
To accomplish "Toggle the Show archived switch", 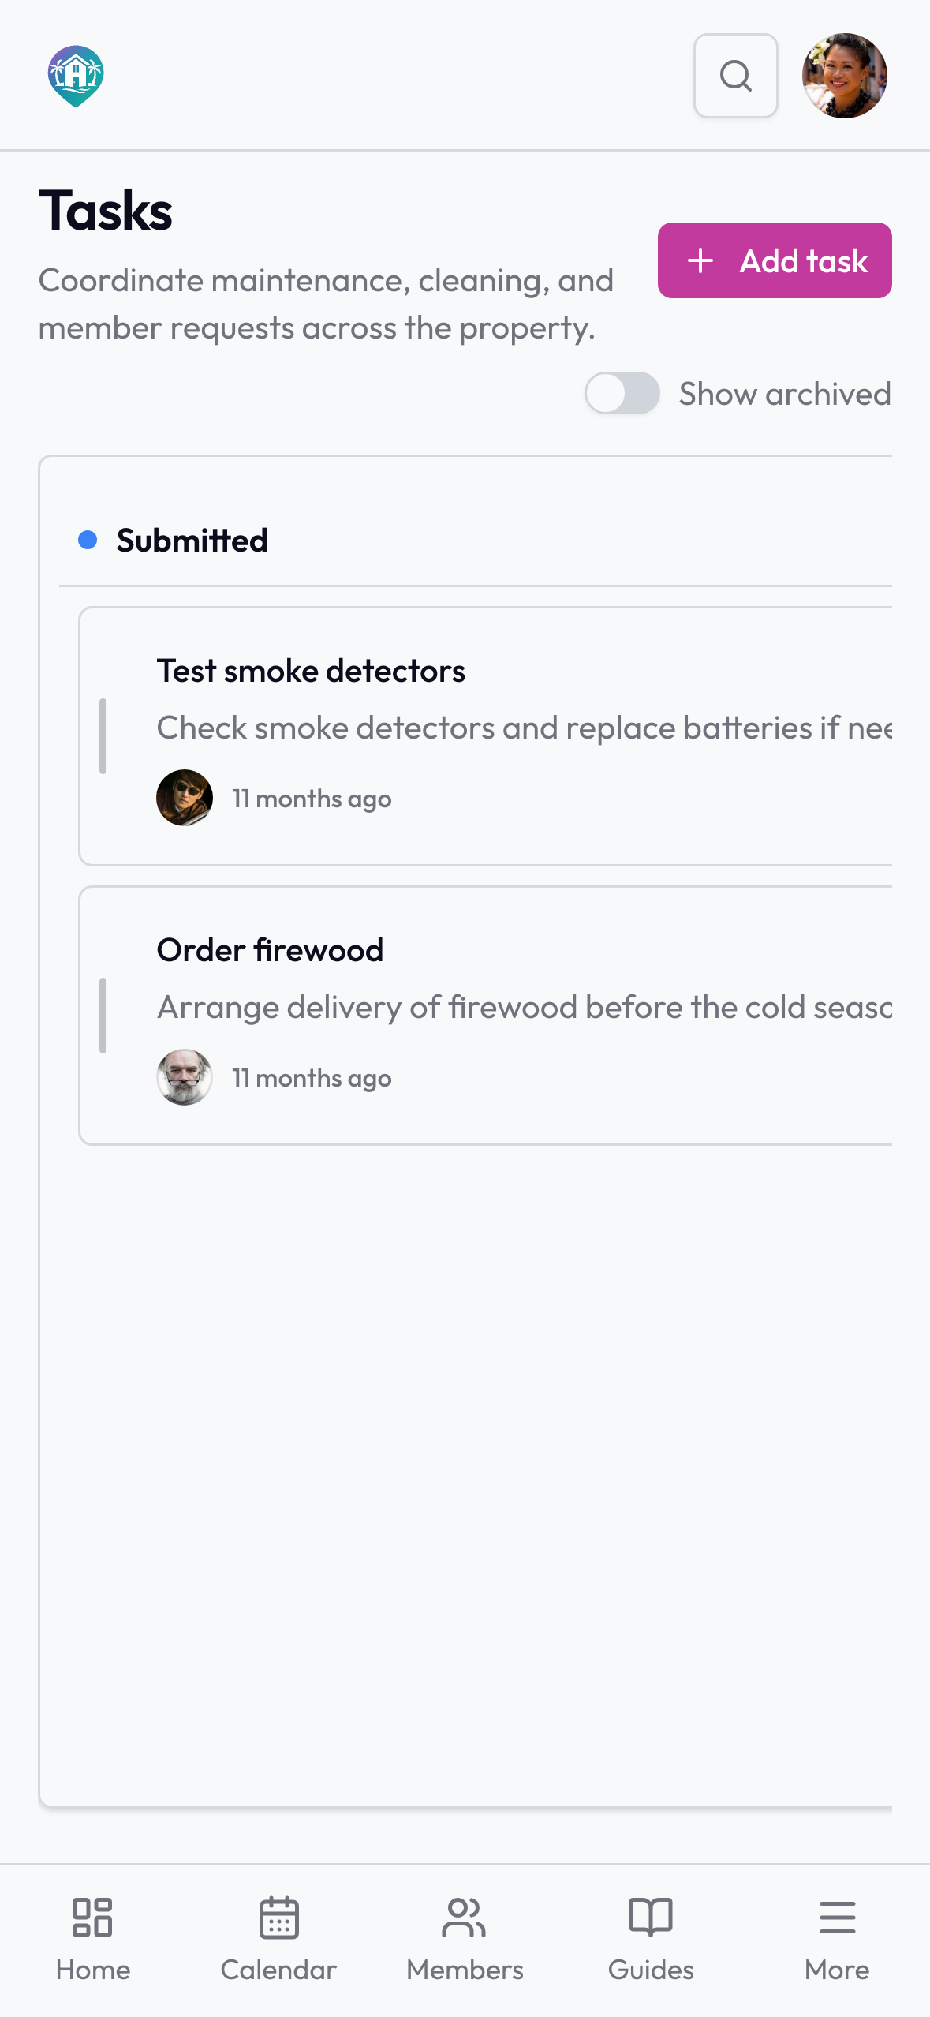I will (x=622, y=393).
